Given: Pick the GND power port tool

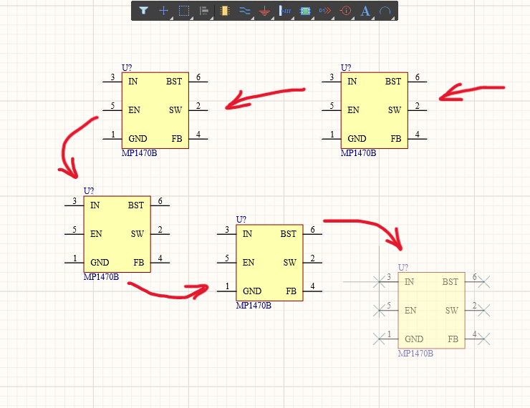Looking at the screenshot, I should (x=264, y=11).
